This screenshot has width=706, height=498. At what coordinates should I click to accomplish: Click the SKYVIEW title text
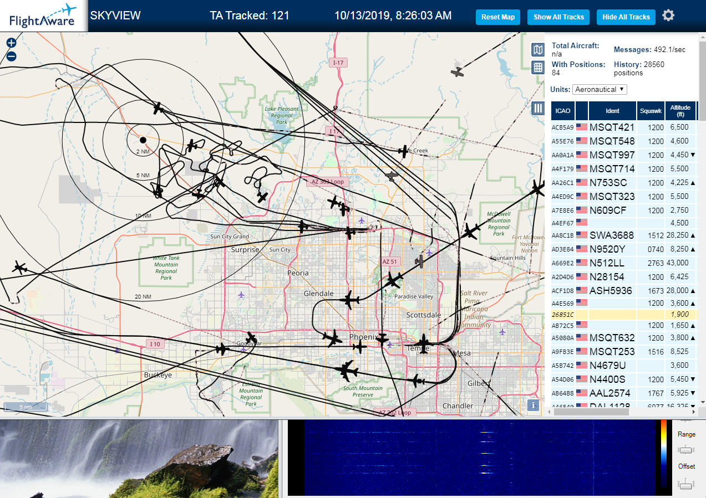[x=115, y=16]
